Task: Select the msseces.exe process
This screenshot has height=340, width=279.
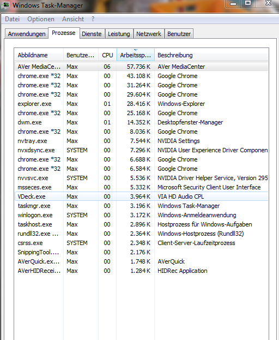Action: [x=142, y=187]
